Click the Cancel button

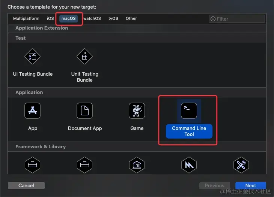[x=26, y=185]
